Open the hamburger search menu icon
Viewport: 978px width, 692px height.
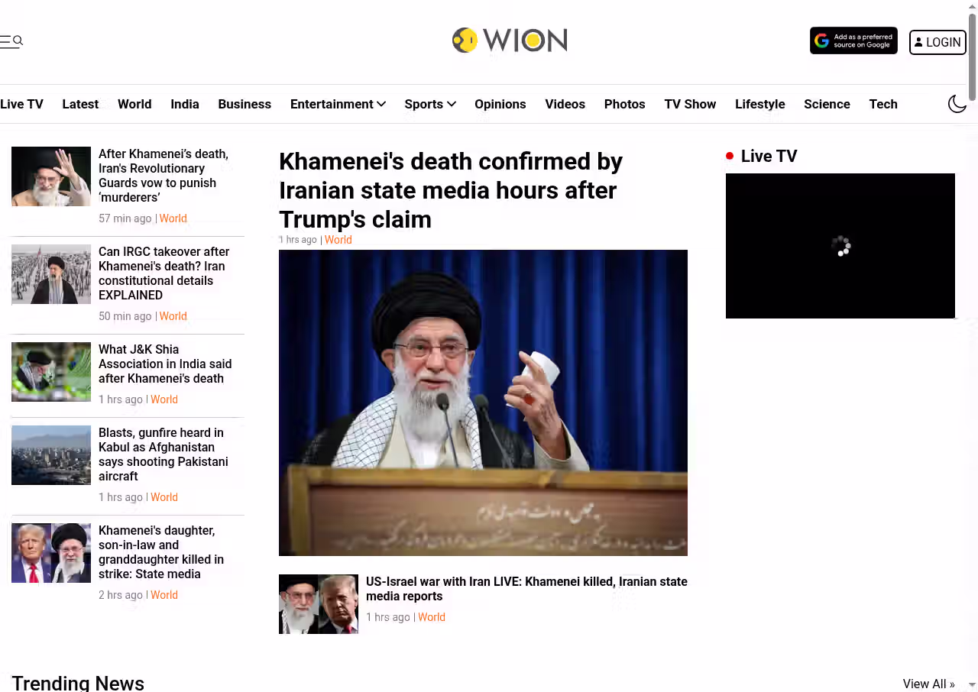11,41
